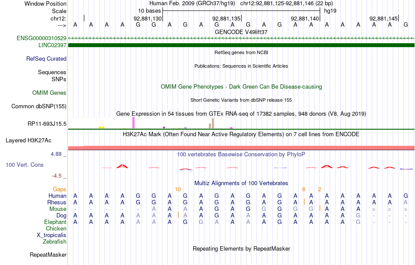Select the Chicken species row label
The height and width of the screenshot is (265, 415).
pyautogui.click(x=56, y=228)
